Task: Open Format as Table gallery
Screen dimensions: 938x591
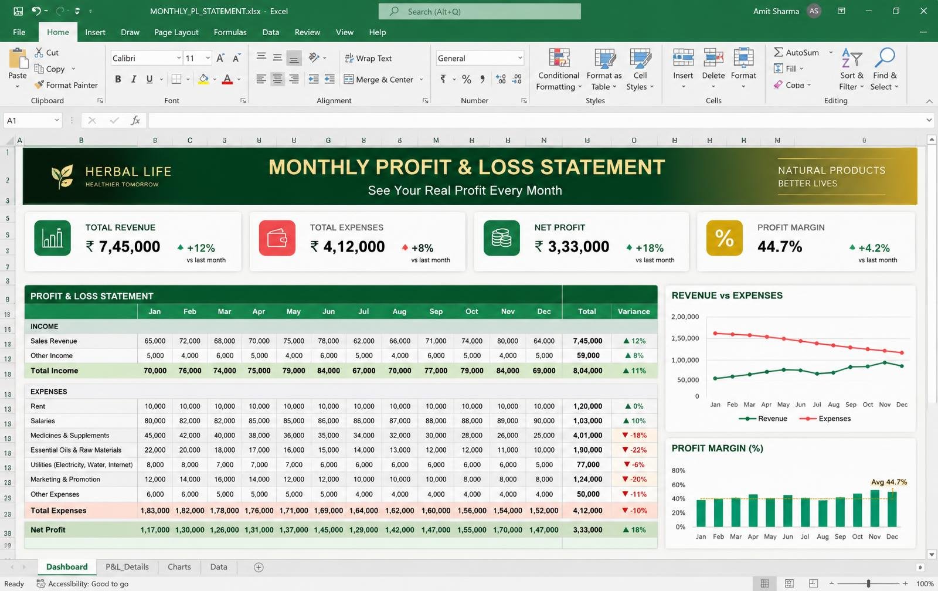Action: tap(604, 69)
